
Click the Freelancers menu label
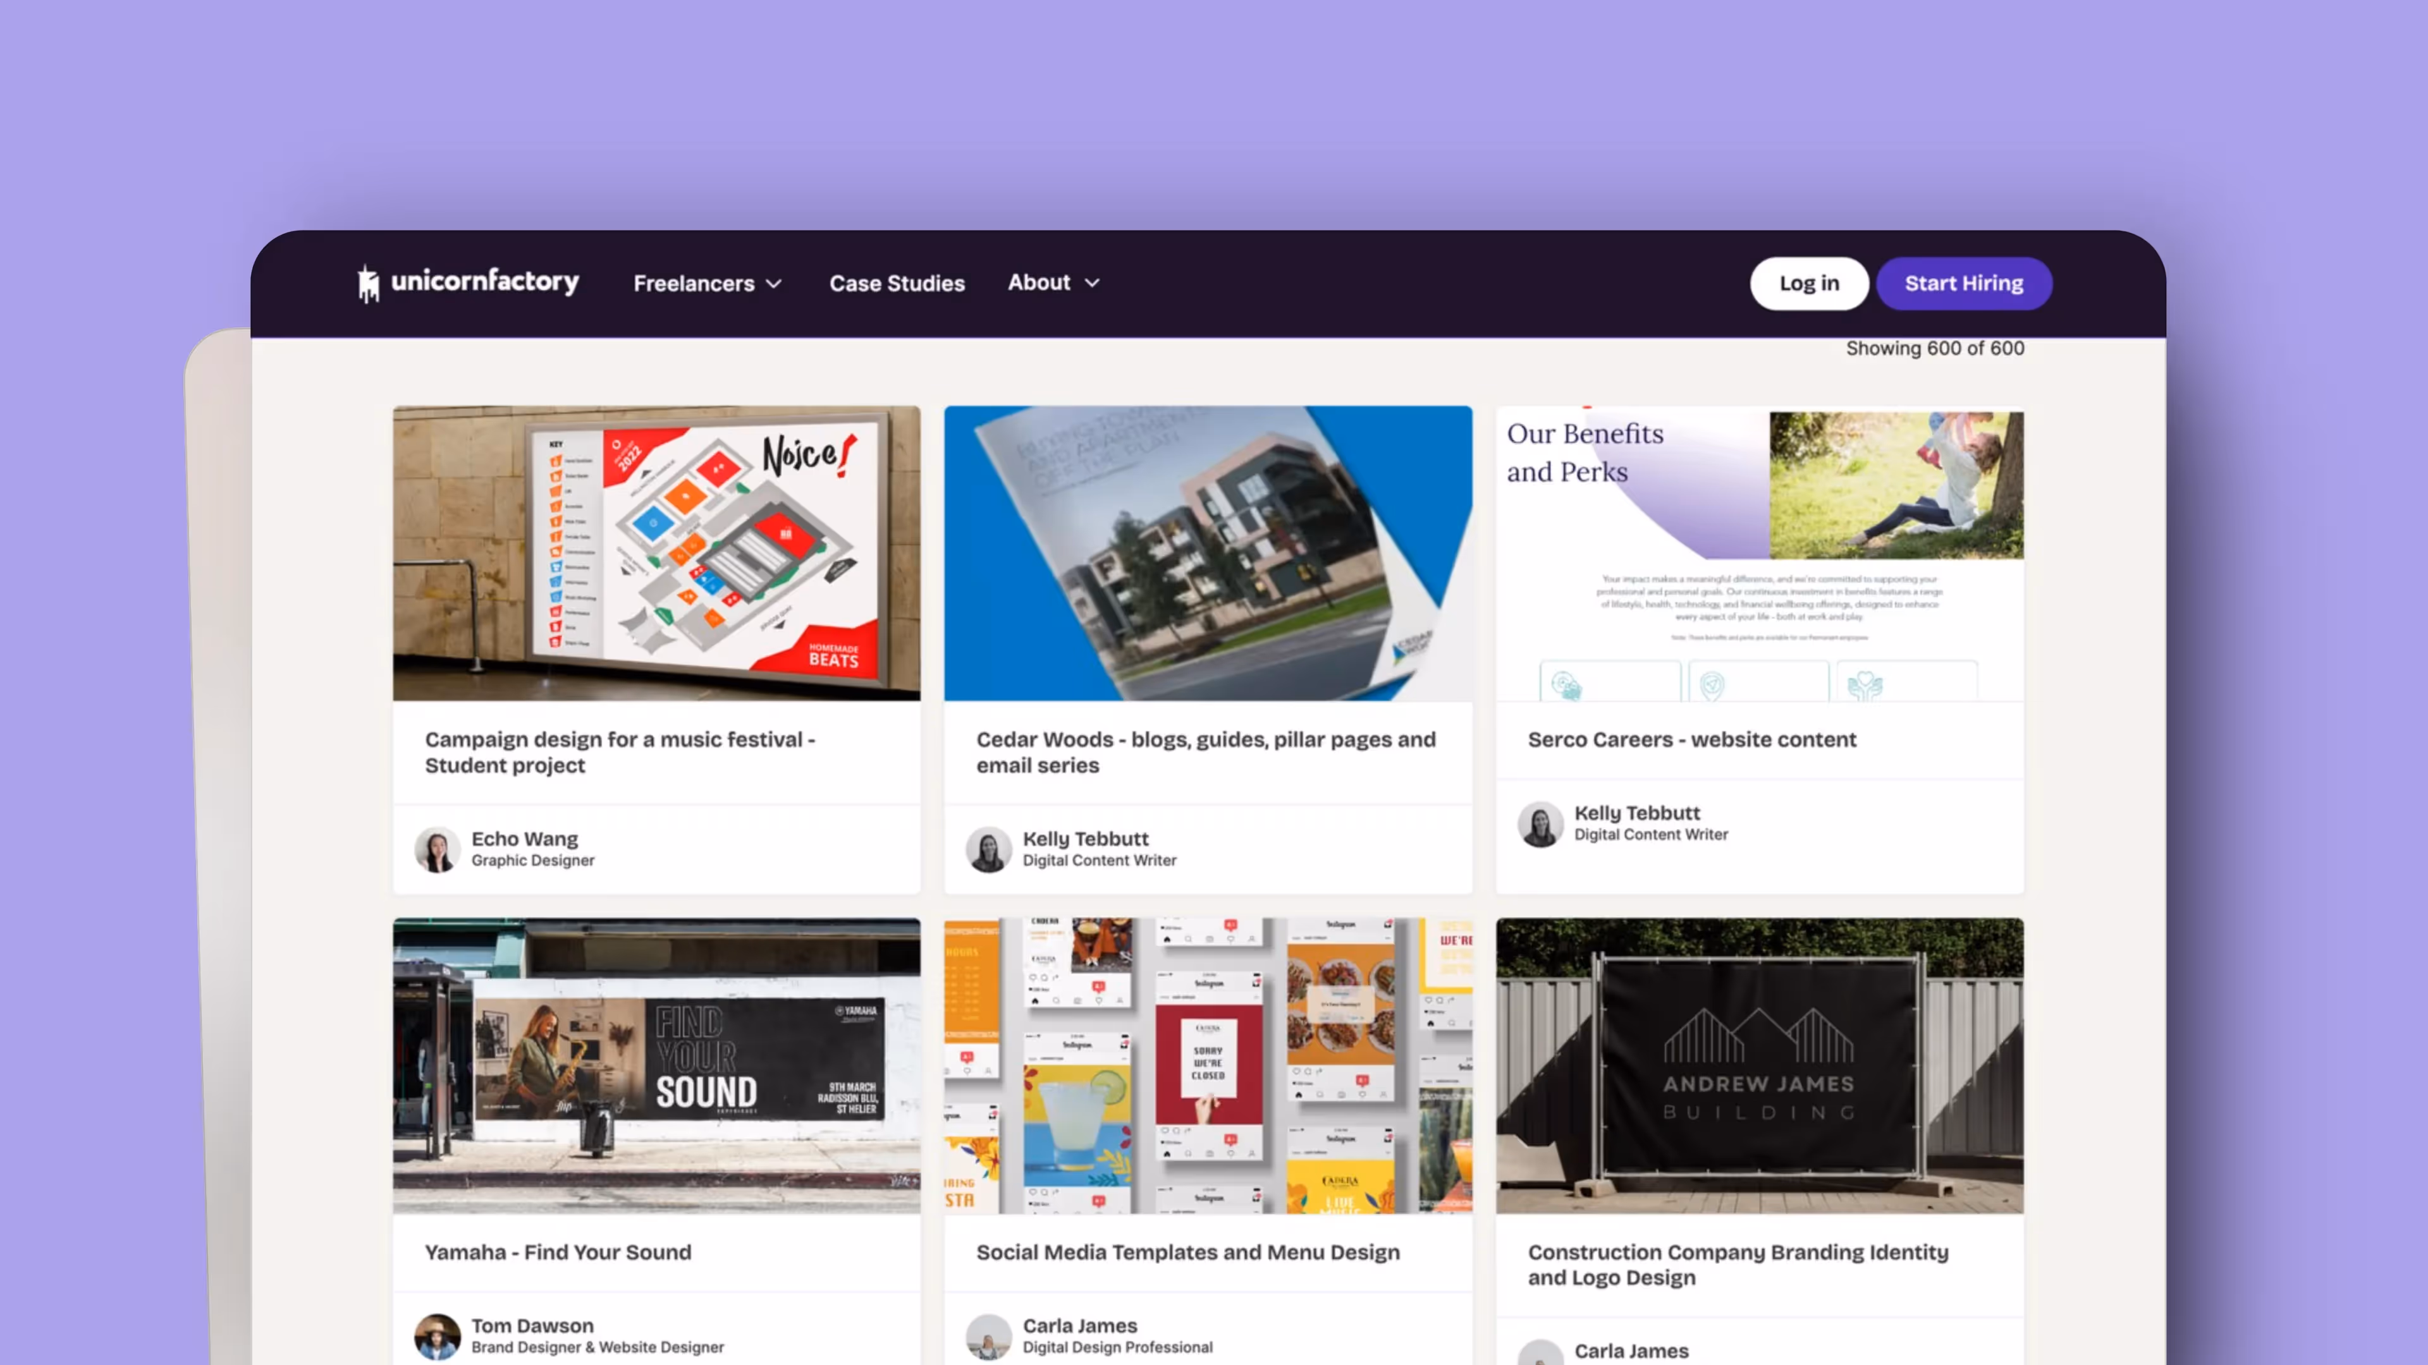(694, 282)
